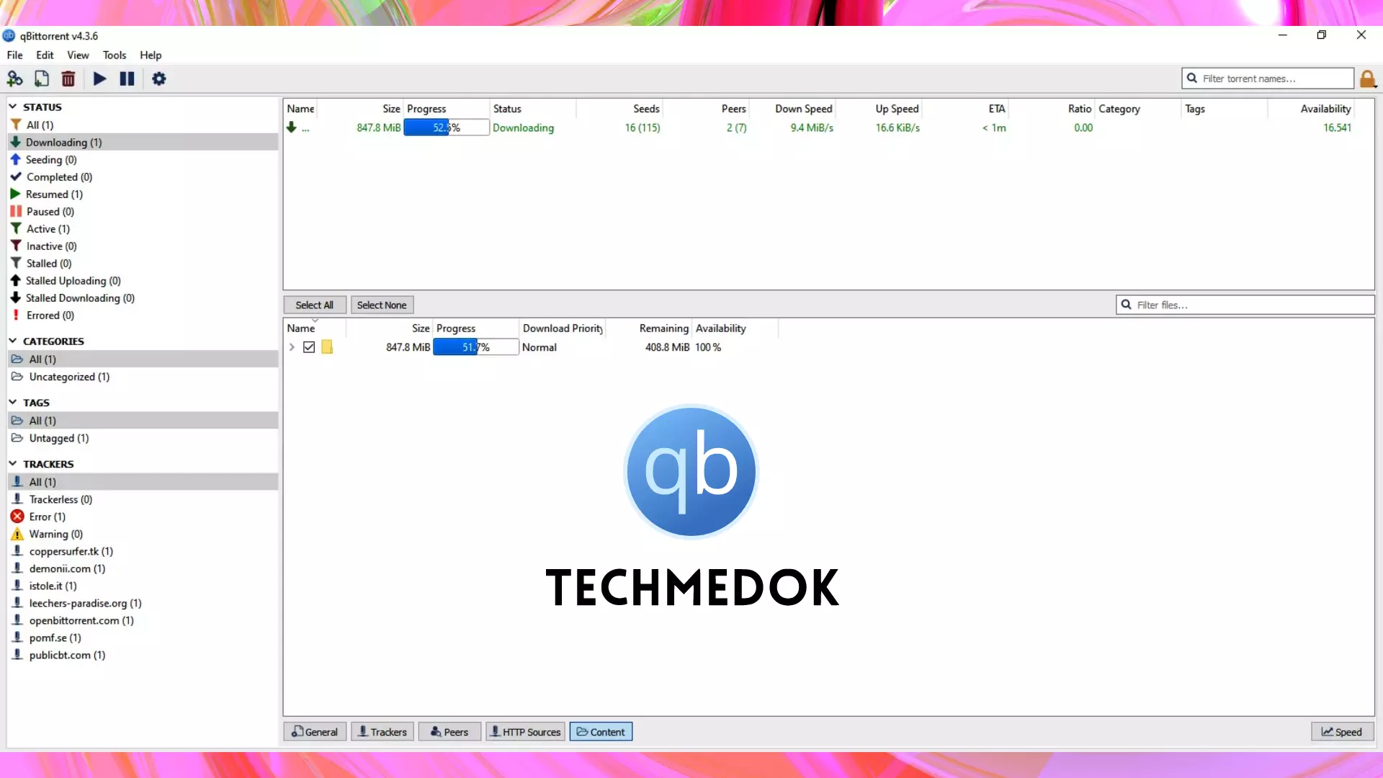Select the Trackerless (0) tracker filter

pyautogui.click(x=143, y=499)
